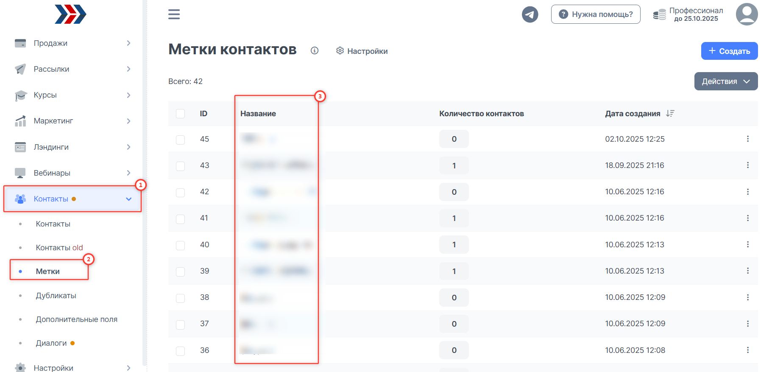The image size is (772, 372).
Task: Click the Создать button
Action: point(729,51)
